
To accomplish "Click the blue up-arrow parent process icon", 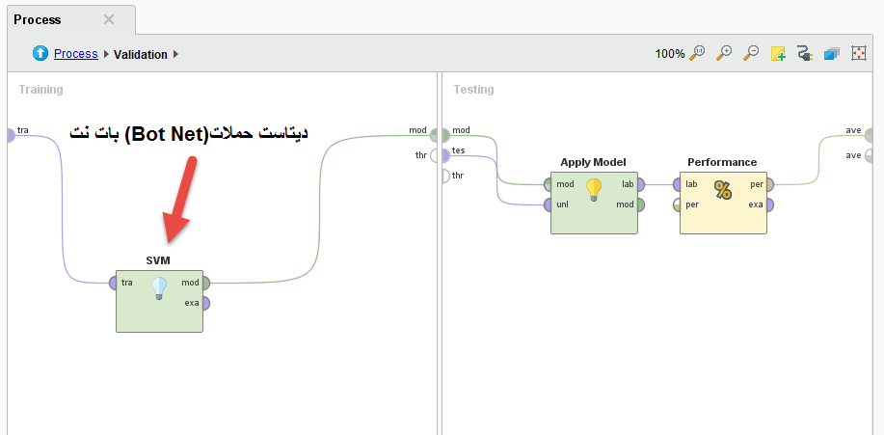I will [40, 54].
